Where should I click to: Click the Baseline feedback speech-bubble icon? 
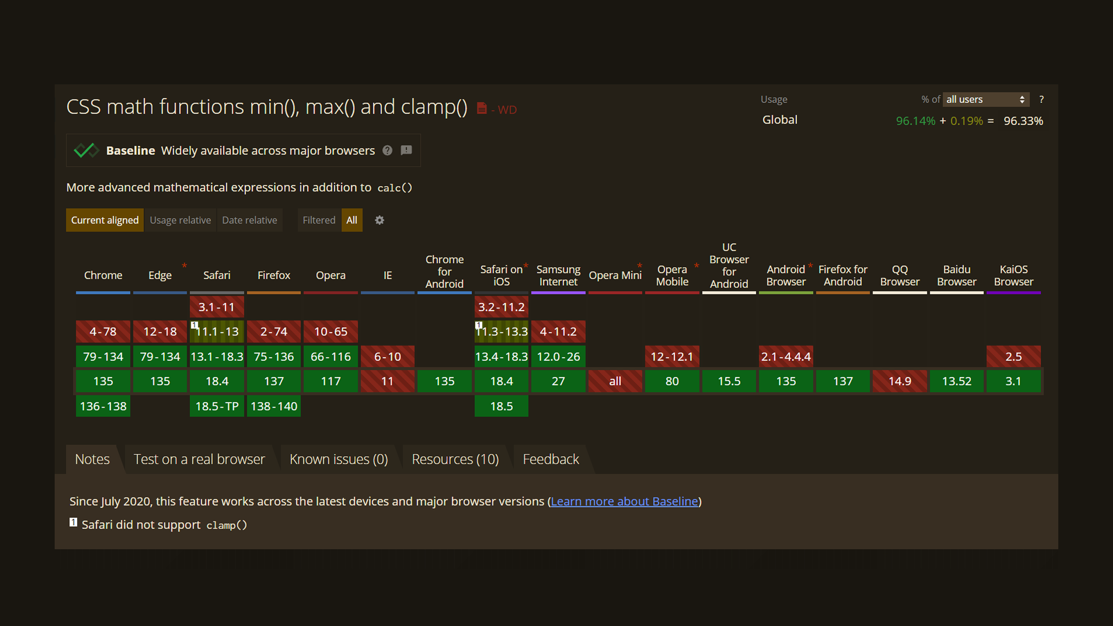[x=406, y=150]
